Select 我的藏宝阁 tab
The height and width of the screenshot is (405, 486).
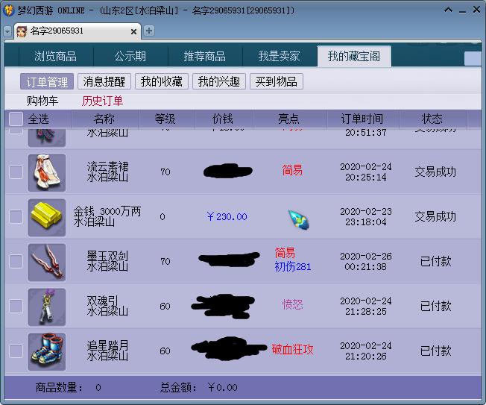coord(354,57)
